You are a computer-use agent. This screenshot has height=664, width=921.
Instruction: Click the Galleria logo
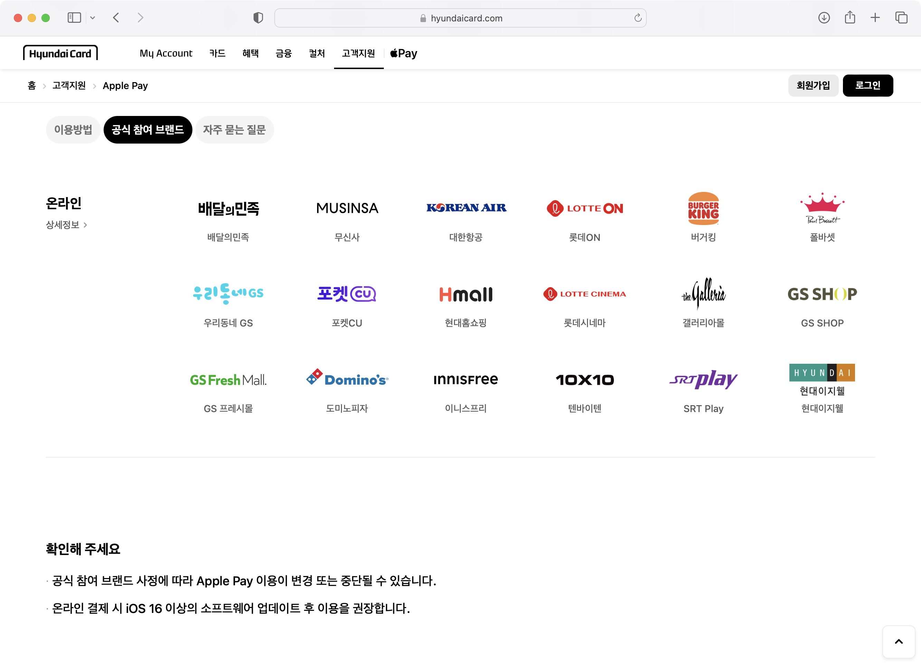click(x=703, y=293)
